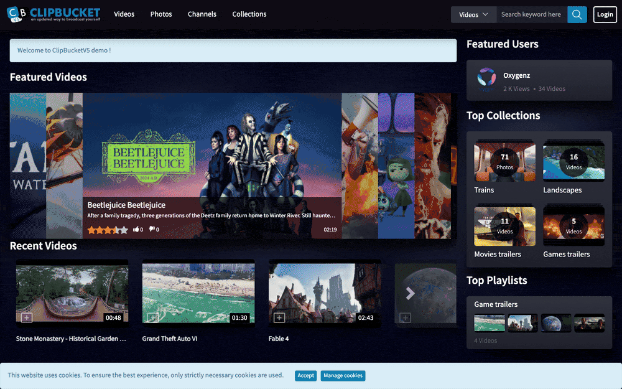Go to the Channels page

[x=202, y=14]
